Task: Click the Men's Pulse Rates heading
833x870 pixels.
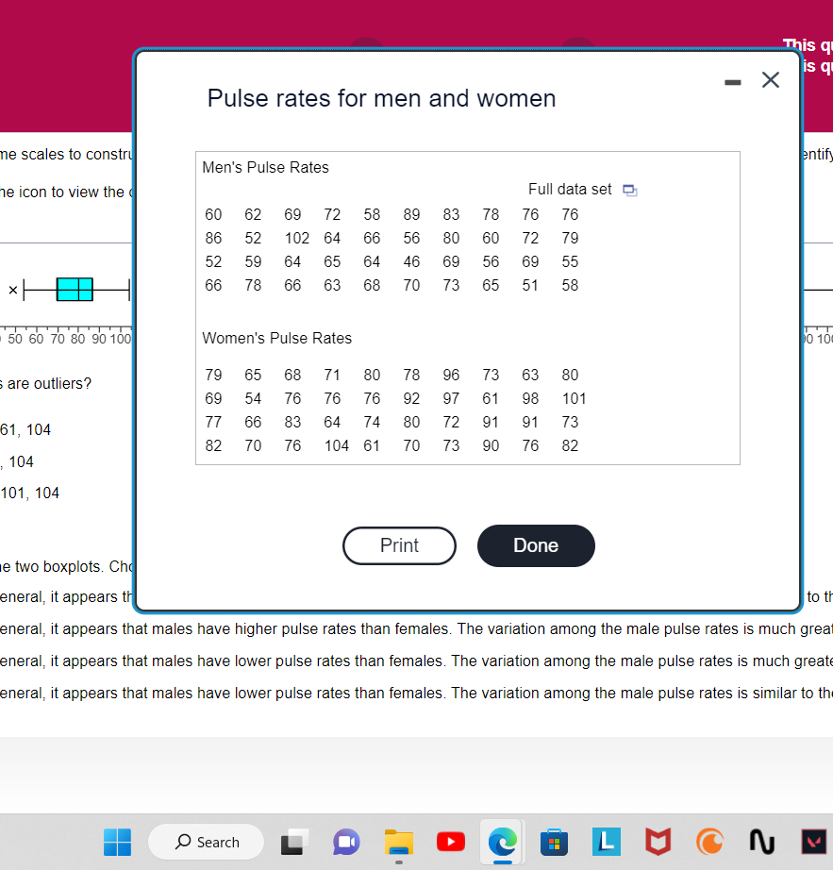Action: tap(265, 167)
